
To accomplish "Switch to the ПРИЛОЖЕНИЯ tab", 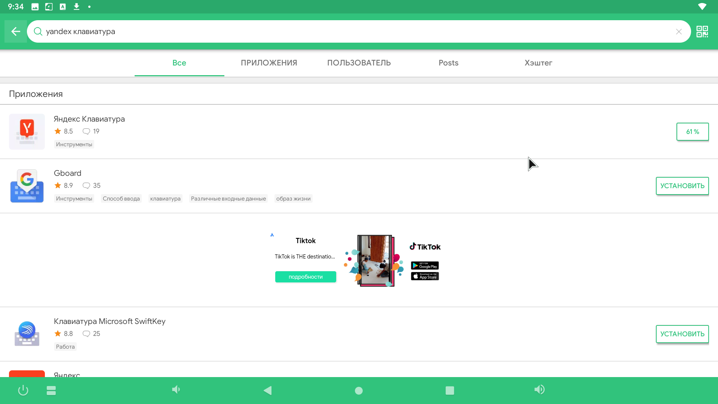I will pyautogui.click(x=269, y=63).
